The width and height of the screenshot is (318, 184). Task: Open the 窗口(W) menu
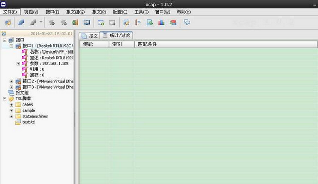click(163, 12)
